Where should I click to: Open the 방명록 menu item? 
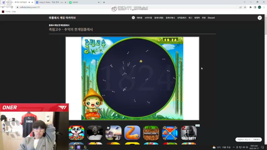click(x=197, y=18)
